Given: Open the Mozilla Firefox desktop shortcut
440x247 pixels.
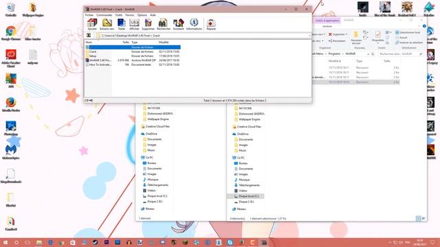Looking at the screenshot, I should click(11, 104).
